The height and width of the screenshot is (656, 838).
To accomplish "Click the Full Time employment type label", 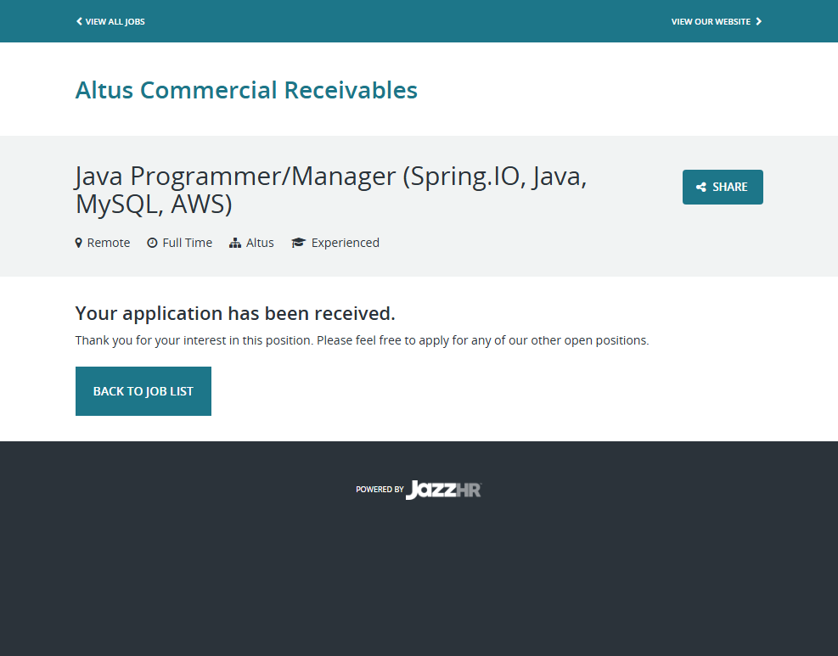I will coord(187,243).
